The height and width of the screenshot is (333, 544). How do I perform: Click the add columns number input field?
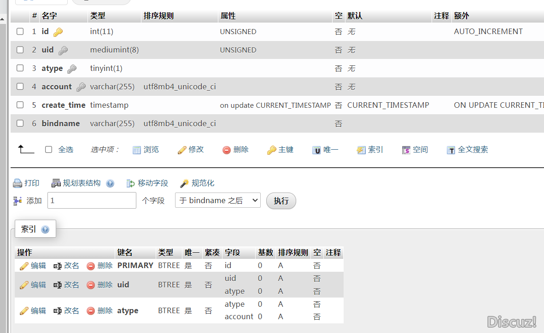(92, 200)
